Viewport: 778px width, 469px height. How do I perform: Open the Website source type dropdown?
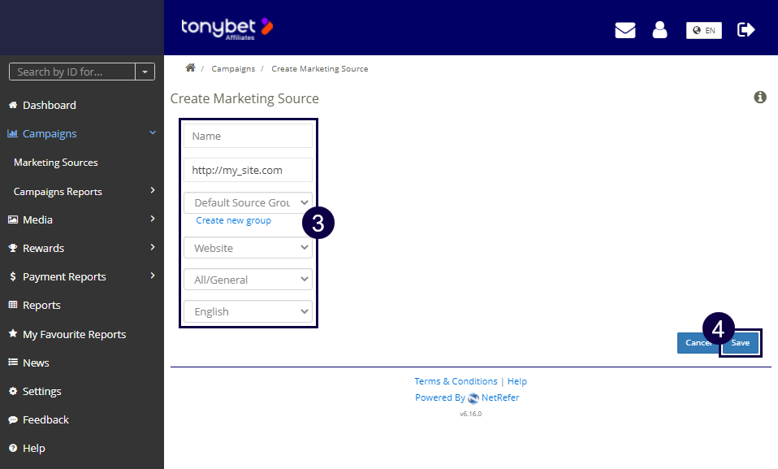click(x=247, y=247)
